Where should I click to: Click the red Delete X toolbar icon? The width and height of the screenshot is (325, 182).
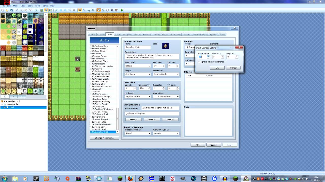(x=30, y=10)
